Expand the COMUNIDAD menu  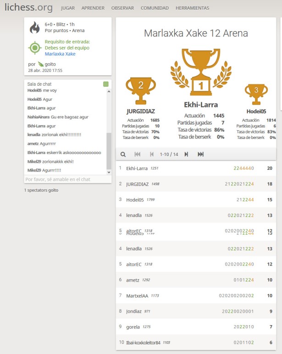pyautogui.click(x=155, y=8)
